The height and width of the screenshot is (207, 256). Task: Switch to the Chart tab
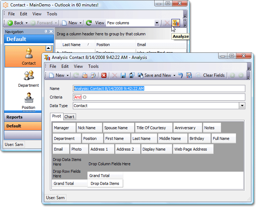click(x=69, y=117)
